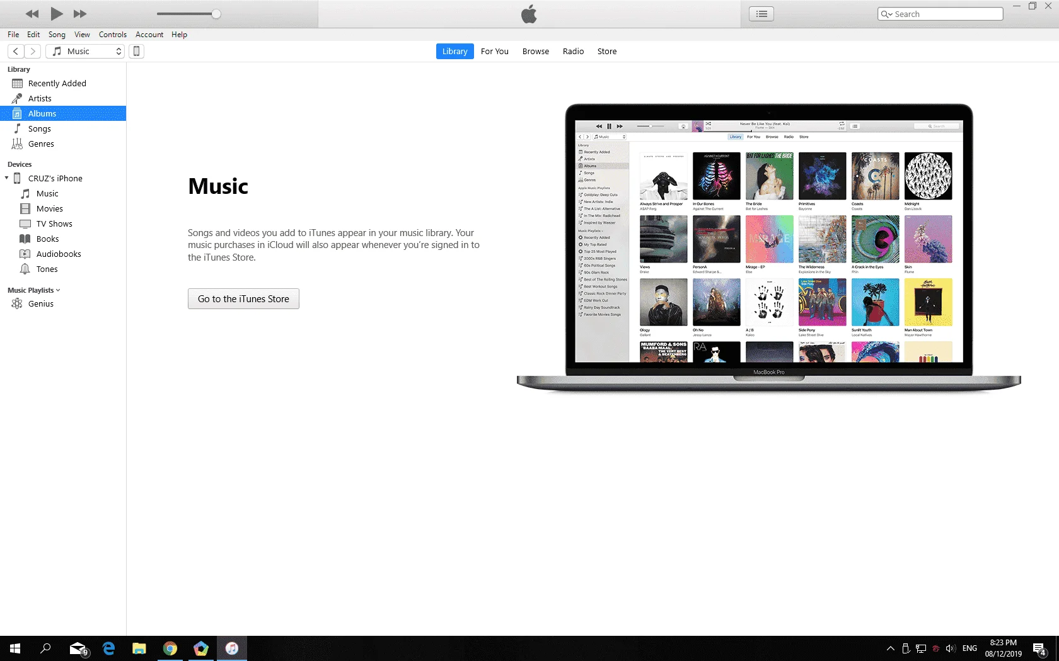This screenshot has height=661, width=1059.
Task: Click the volume slider knob
Action: (x=216, y=14)
